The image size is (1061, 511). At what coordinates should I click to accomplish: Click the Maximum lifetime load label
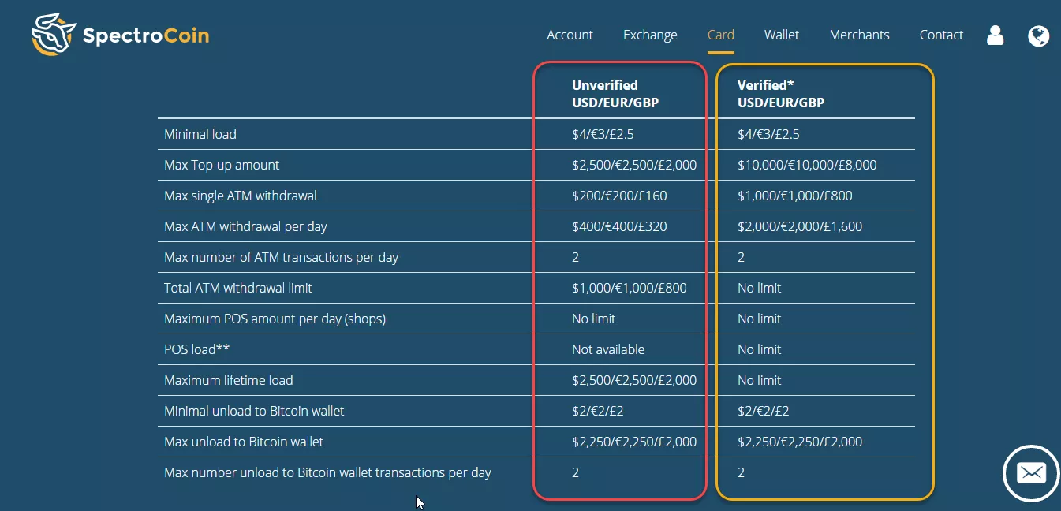(229, 380)
